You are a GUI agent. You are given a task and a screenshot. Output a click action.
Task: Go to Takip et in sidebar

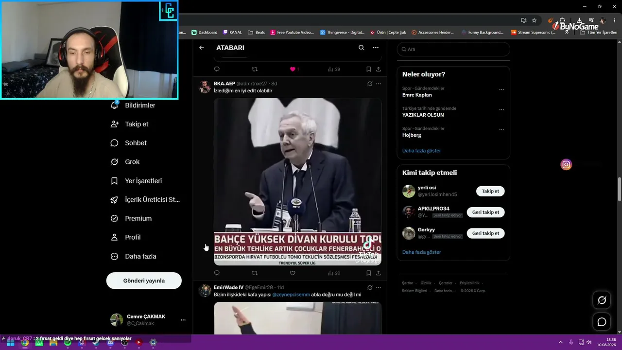coord(130,124)
